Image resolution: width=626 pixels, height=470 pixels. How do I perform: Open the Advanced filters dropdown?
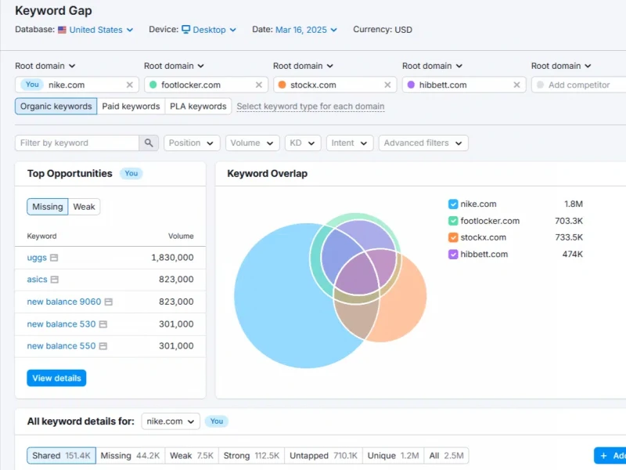[x=423, y=143]
